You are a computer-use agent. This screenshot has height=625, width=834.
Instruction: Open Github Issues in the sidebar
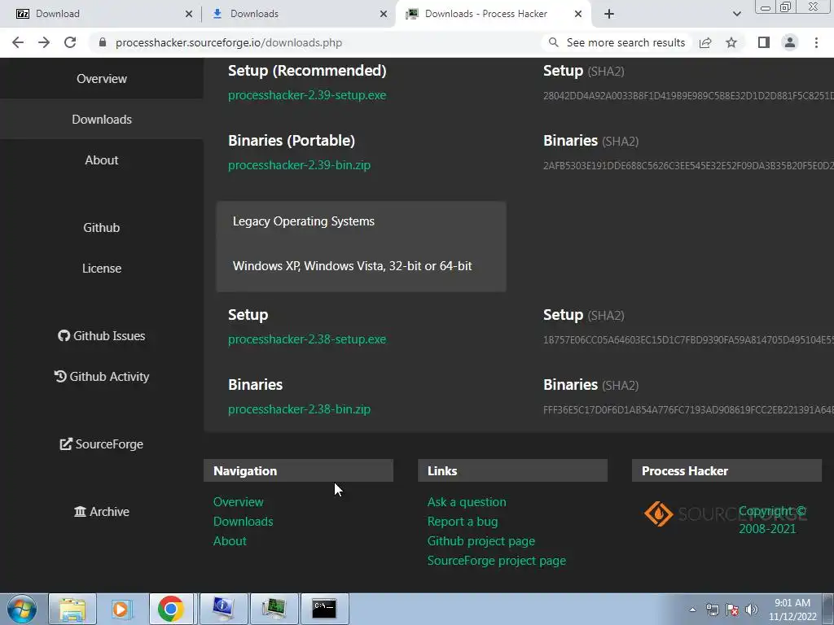click(x=102, y=336)
